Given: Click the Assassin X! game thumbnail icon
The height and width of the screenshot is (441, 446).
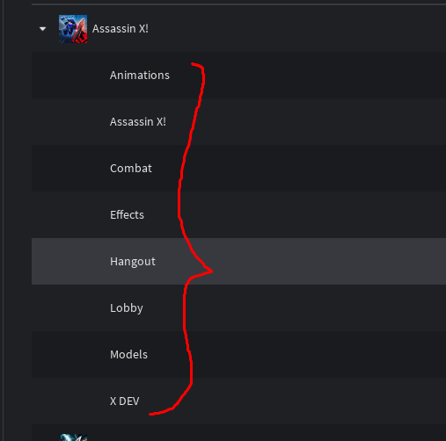Looking at the screenshot, I should [x=73, y=29].
